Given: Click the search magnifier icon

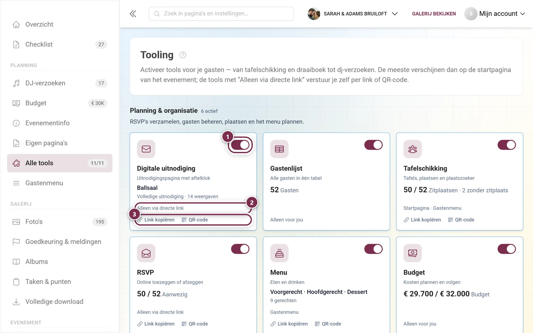Looking at the screenshot, I should point(157,14).
